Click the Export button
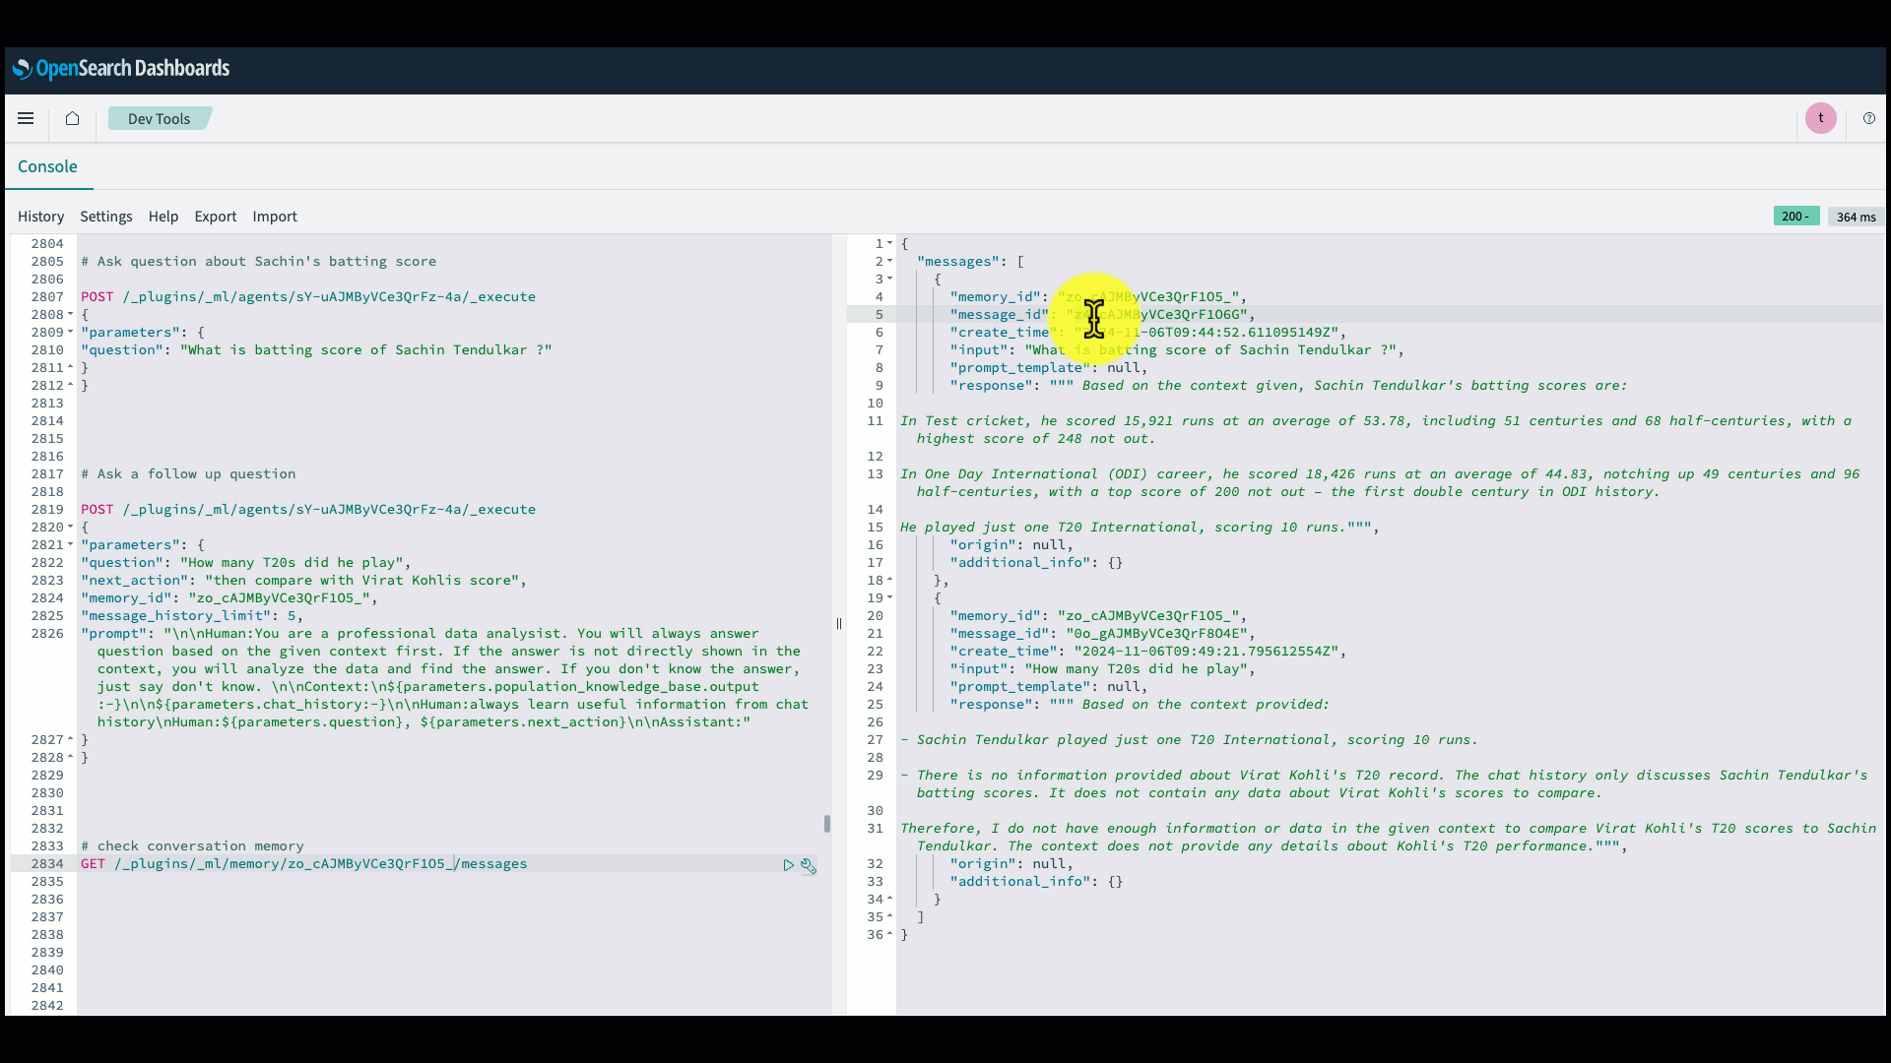 [x=215, y=217]
